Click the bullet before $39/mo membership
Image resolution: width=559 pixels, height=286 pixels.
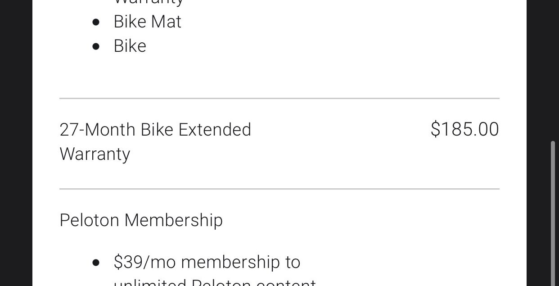tap(95, 263)
